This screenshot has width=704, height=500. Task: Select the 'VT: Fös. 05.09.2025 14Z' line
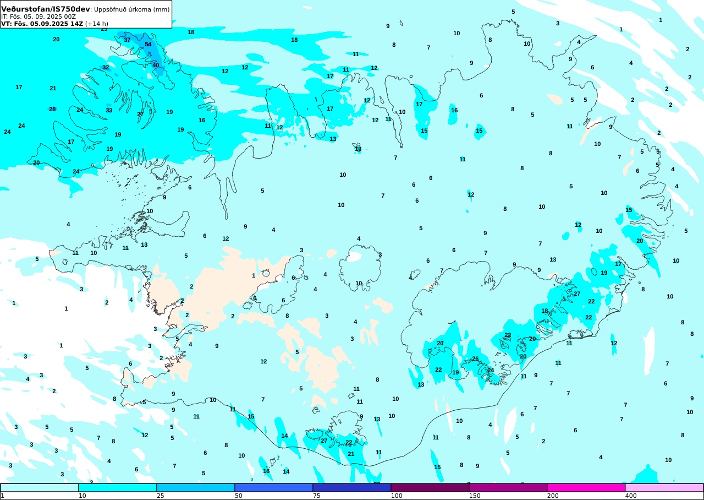click(42, 24)
